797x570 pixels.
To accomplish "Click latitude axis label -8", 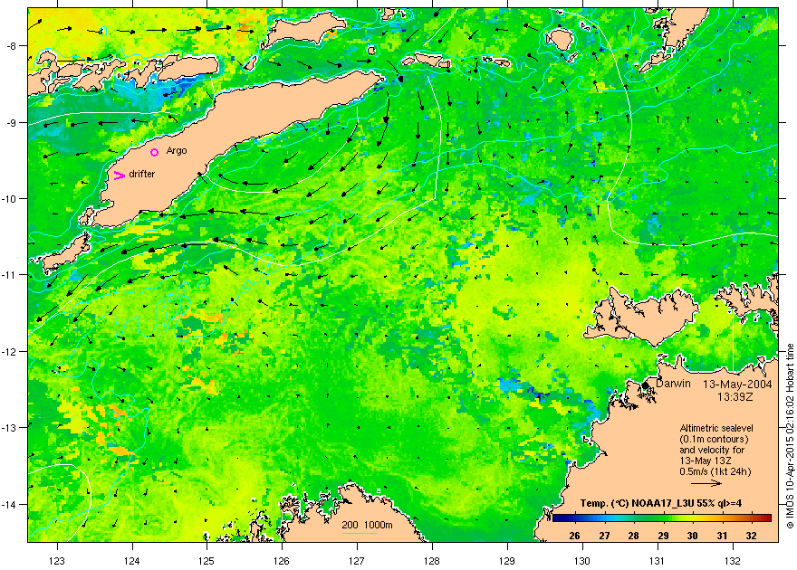I will pyautogui.click(x=11, y=45).
